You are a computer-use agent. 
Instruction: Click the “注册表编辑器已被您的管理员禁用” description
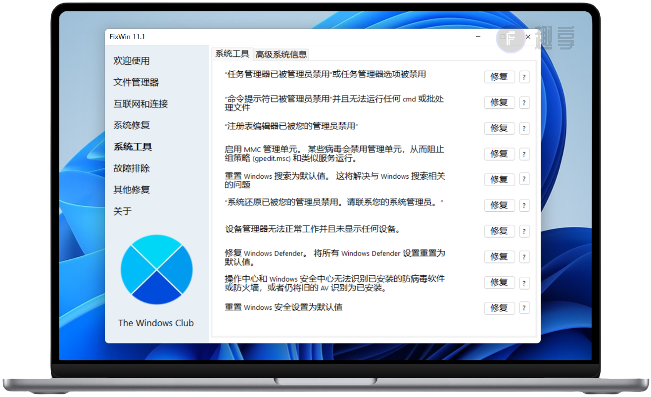(x=291, y=126)
